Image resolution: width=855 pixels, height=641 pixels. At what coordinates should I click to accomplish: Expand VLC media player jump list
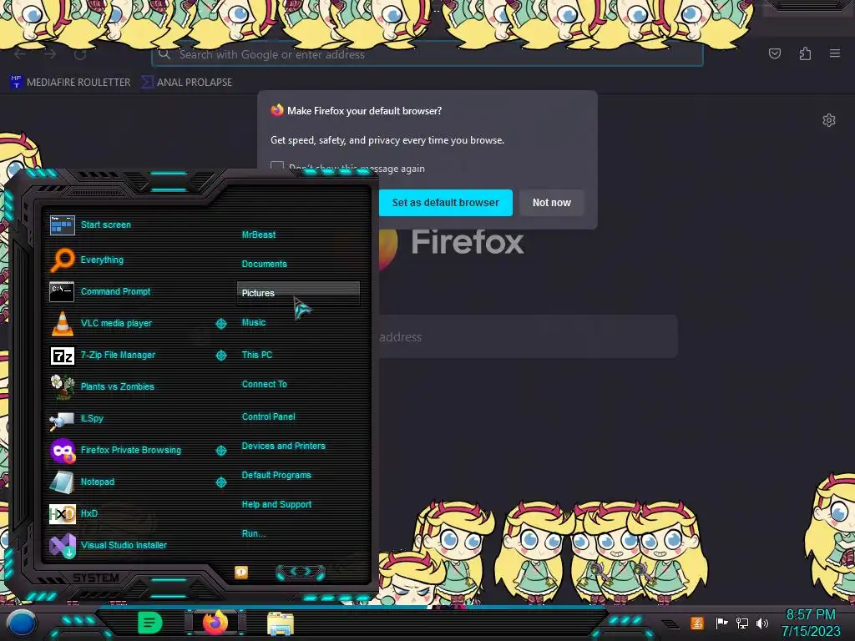pos(220,324)
